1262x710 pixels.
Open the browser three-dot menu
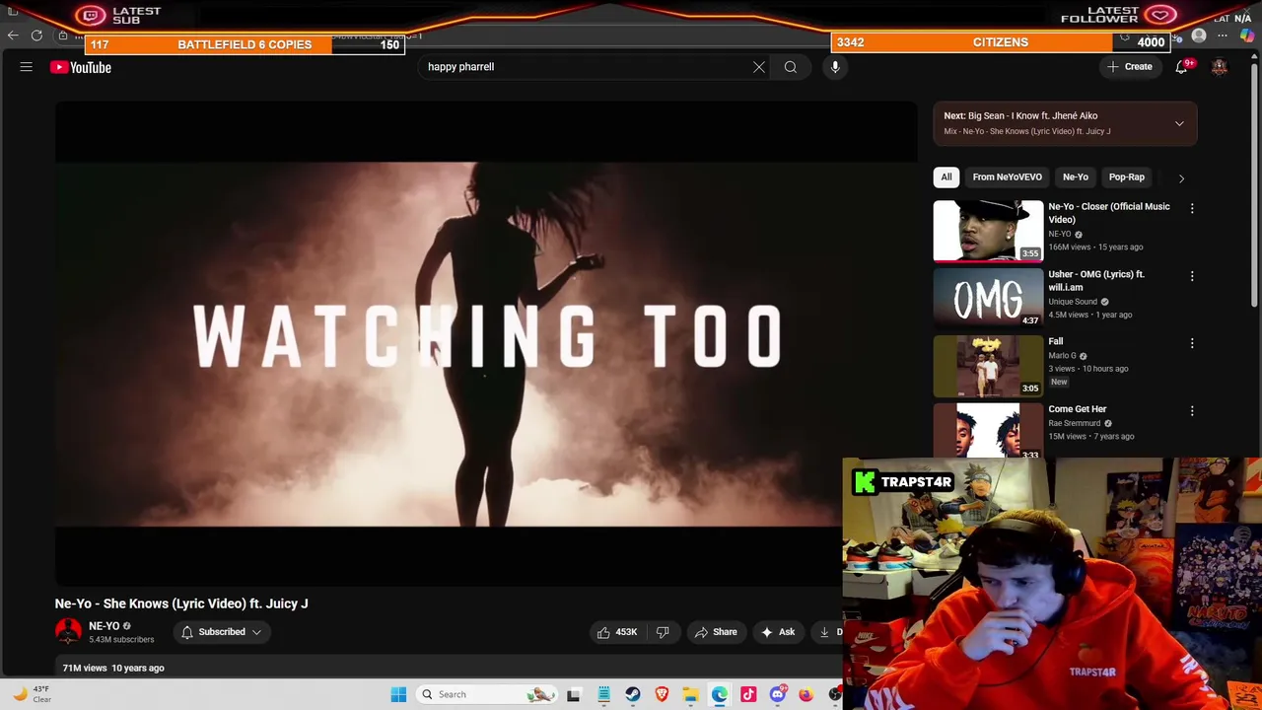(1223, 35)
